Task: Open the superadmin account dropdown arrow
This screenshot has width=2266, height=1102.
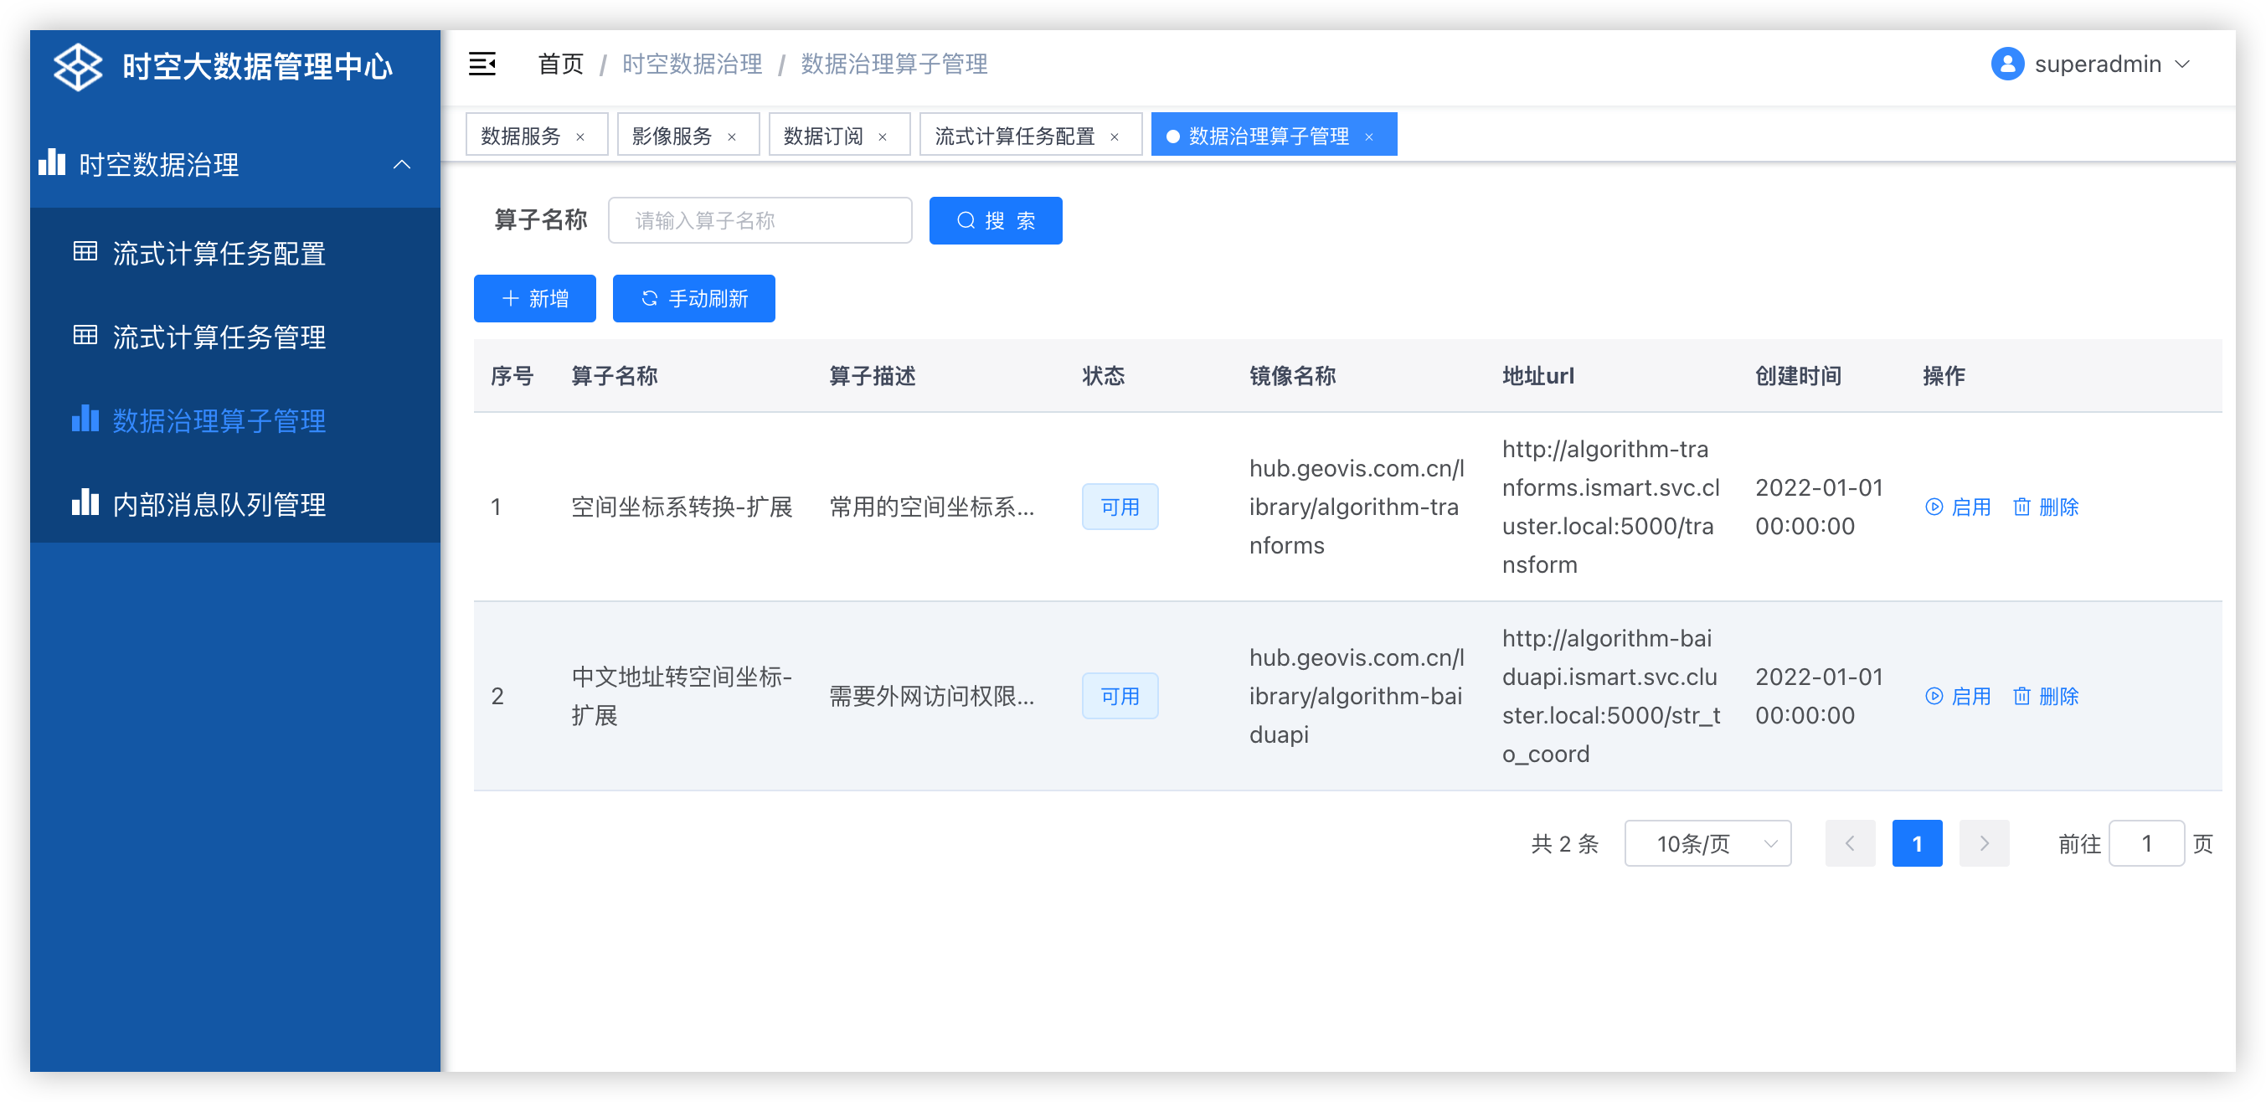Action: click(x=2182, y=64)
